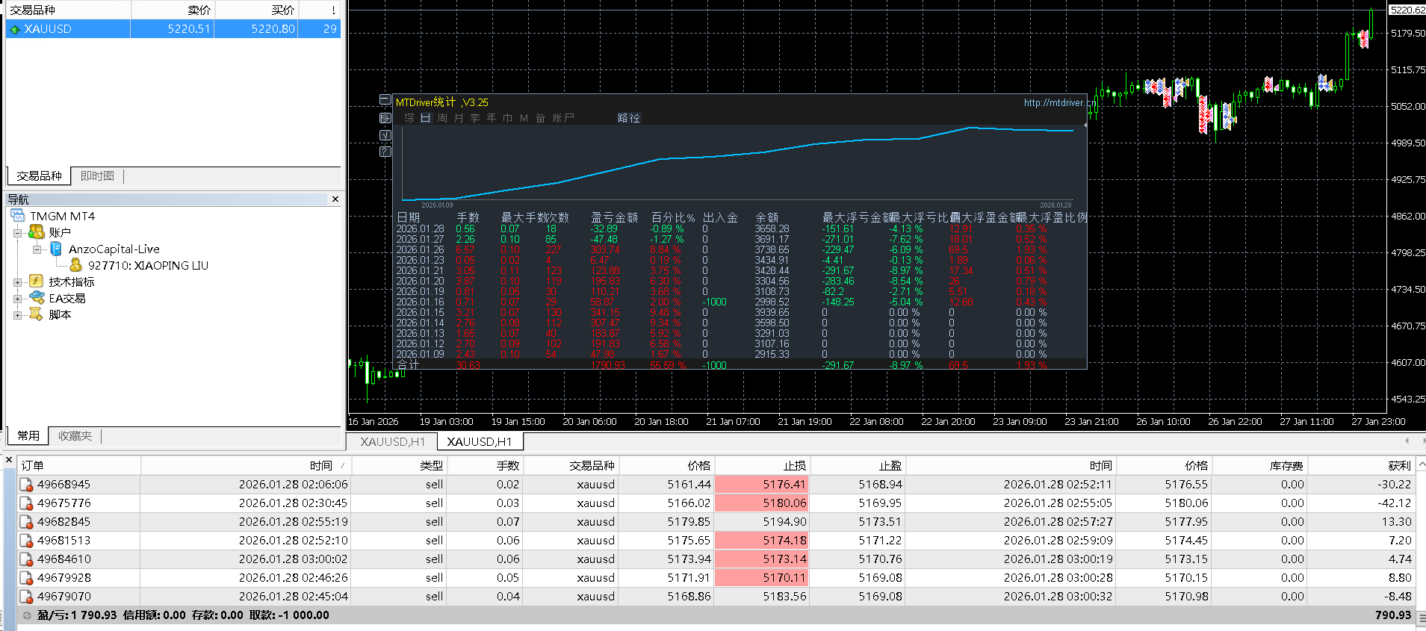Click the AnzoCapital-Live server icon
Viewport: 1426px width, 631px height.
tap(56, 249)
